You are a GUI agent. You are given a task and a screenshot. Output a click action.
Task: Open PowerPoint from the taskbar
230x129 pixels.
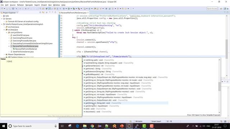(x=122, y=126)
